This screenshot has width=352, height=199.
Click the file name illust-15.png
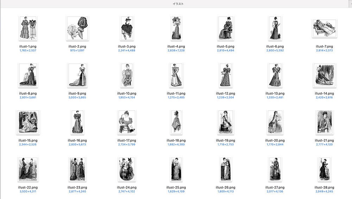[x=28, y=141]
